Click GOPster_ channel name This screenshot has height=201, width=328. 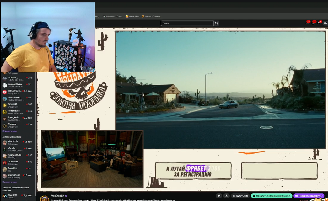point(13,77)
